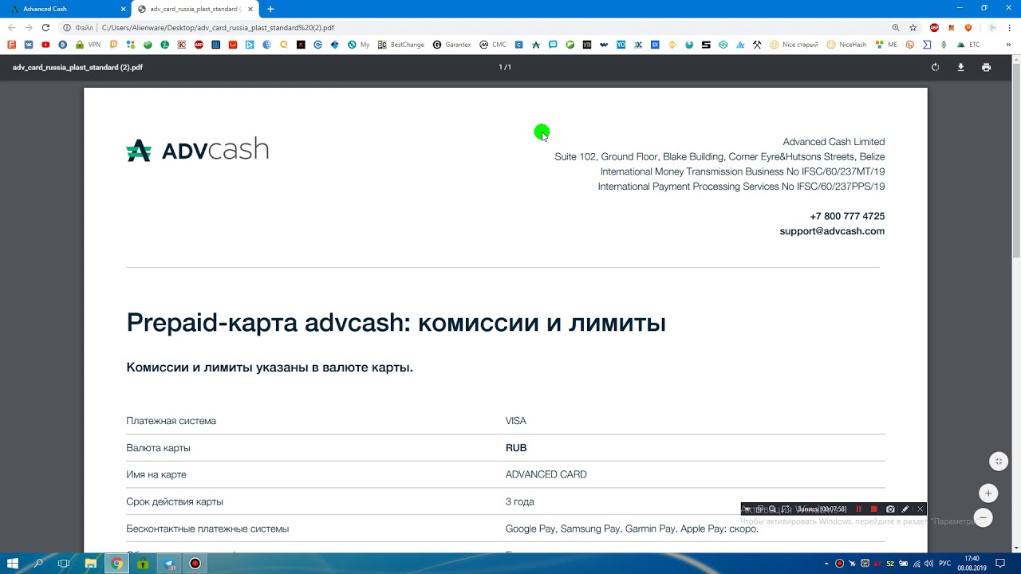This screenshot has height=574, width=1021.
Task: Zoom in on the PDF
Action: tap(987, 493)
